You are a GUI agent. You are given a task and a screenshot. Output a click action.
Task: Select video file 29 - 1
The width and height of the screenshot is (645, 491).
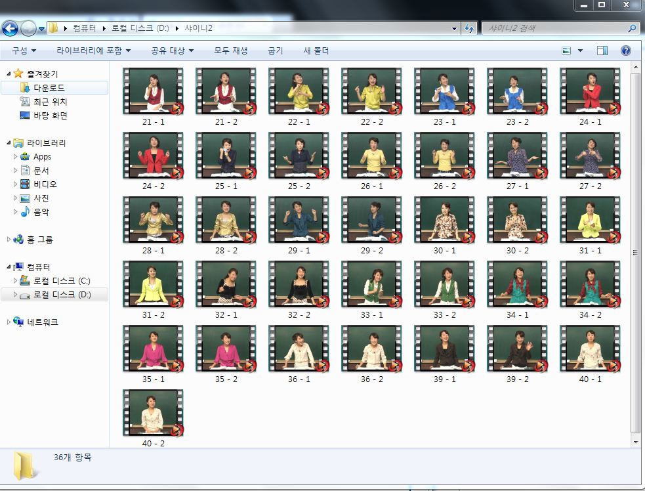coord(299,225)
